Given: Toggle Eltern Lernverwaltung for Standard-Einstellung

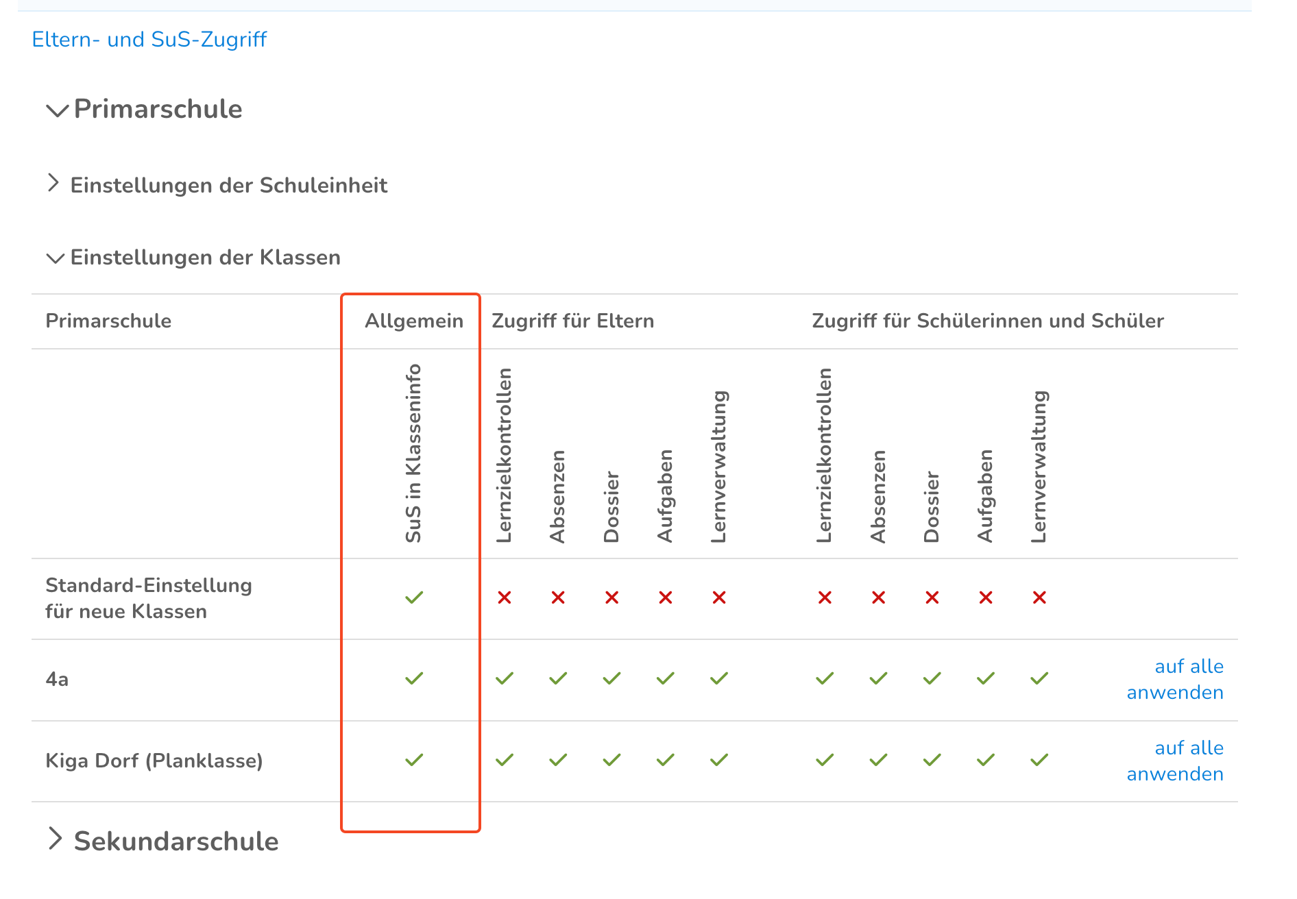Looking at the screenshot, I should point(719,598).
